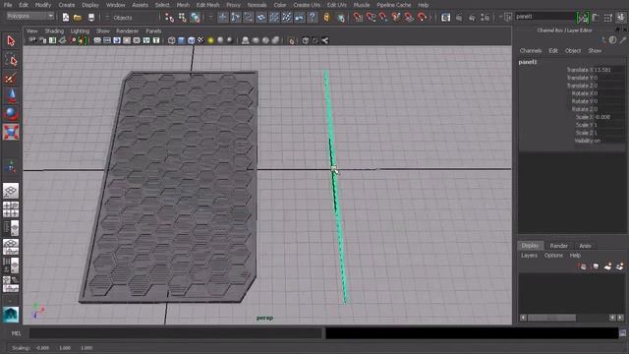Switch to single perspective layout

click(11, 191)
